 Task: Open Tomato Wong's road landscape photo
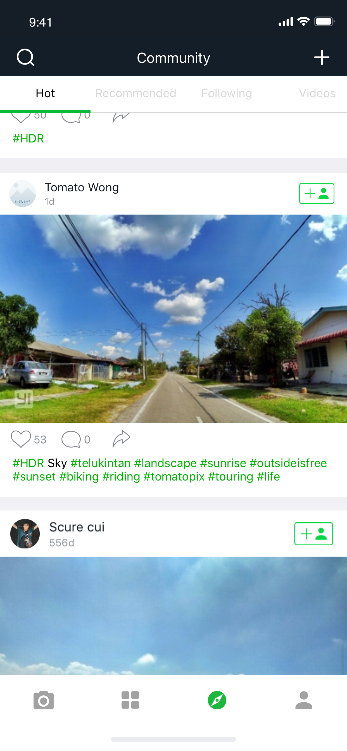[x=173, y=319]
